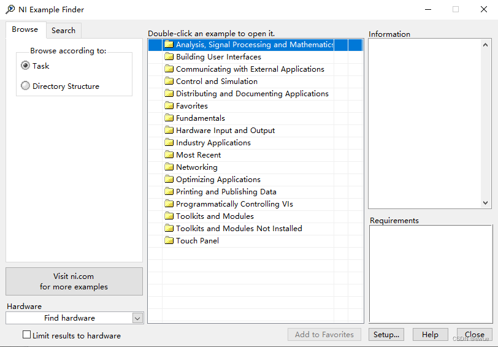Screen dimensions: 498x347
Task: Switch to the Browse tab
Action: click(x=25, y=30)
